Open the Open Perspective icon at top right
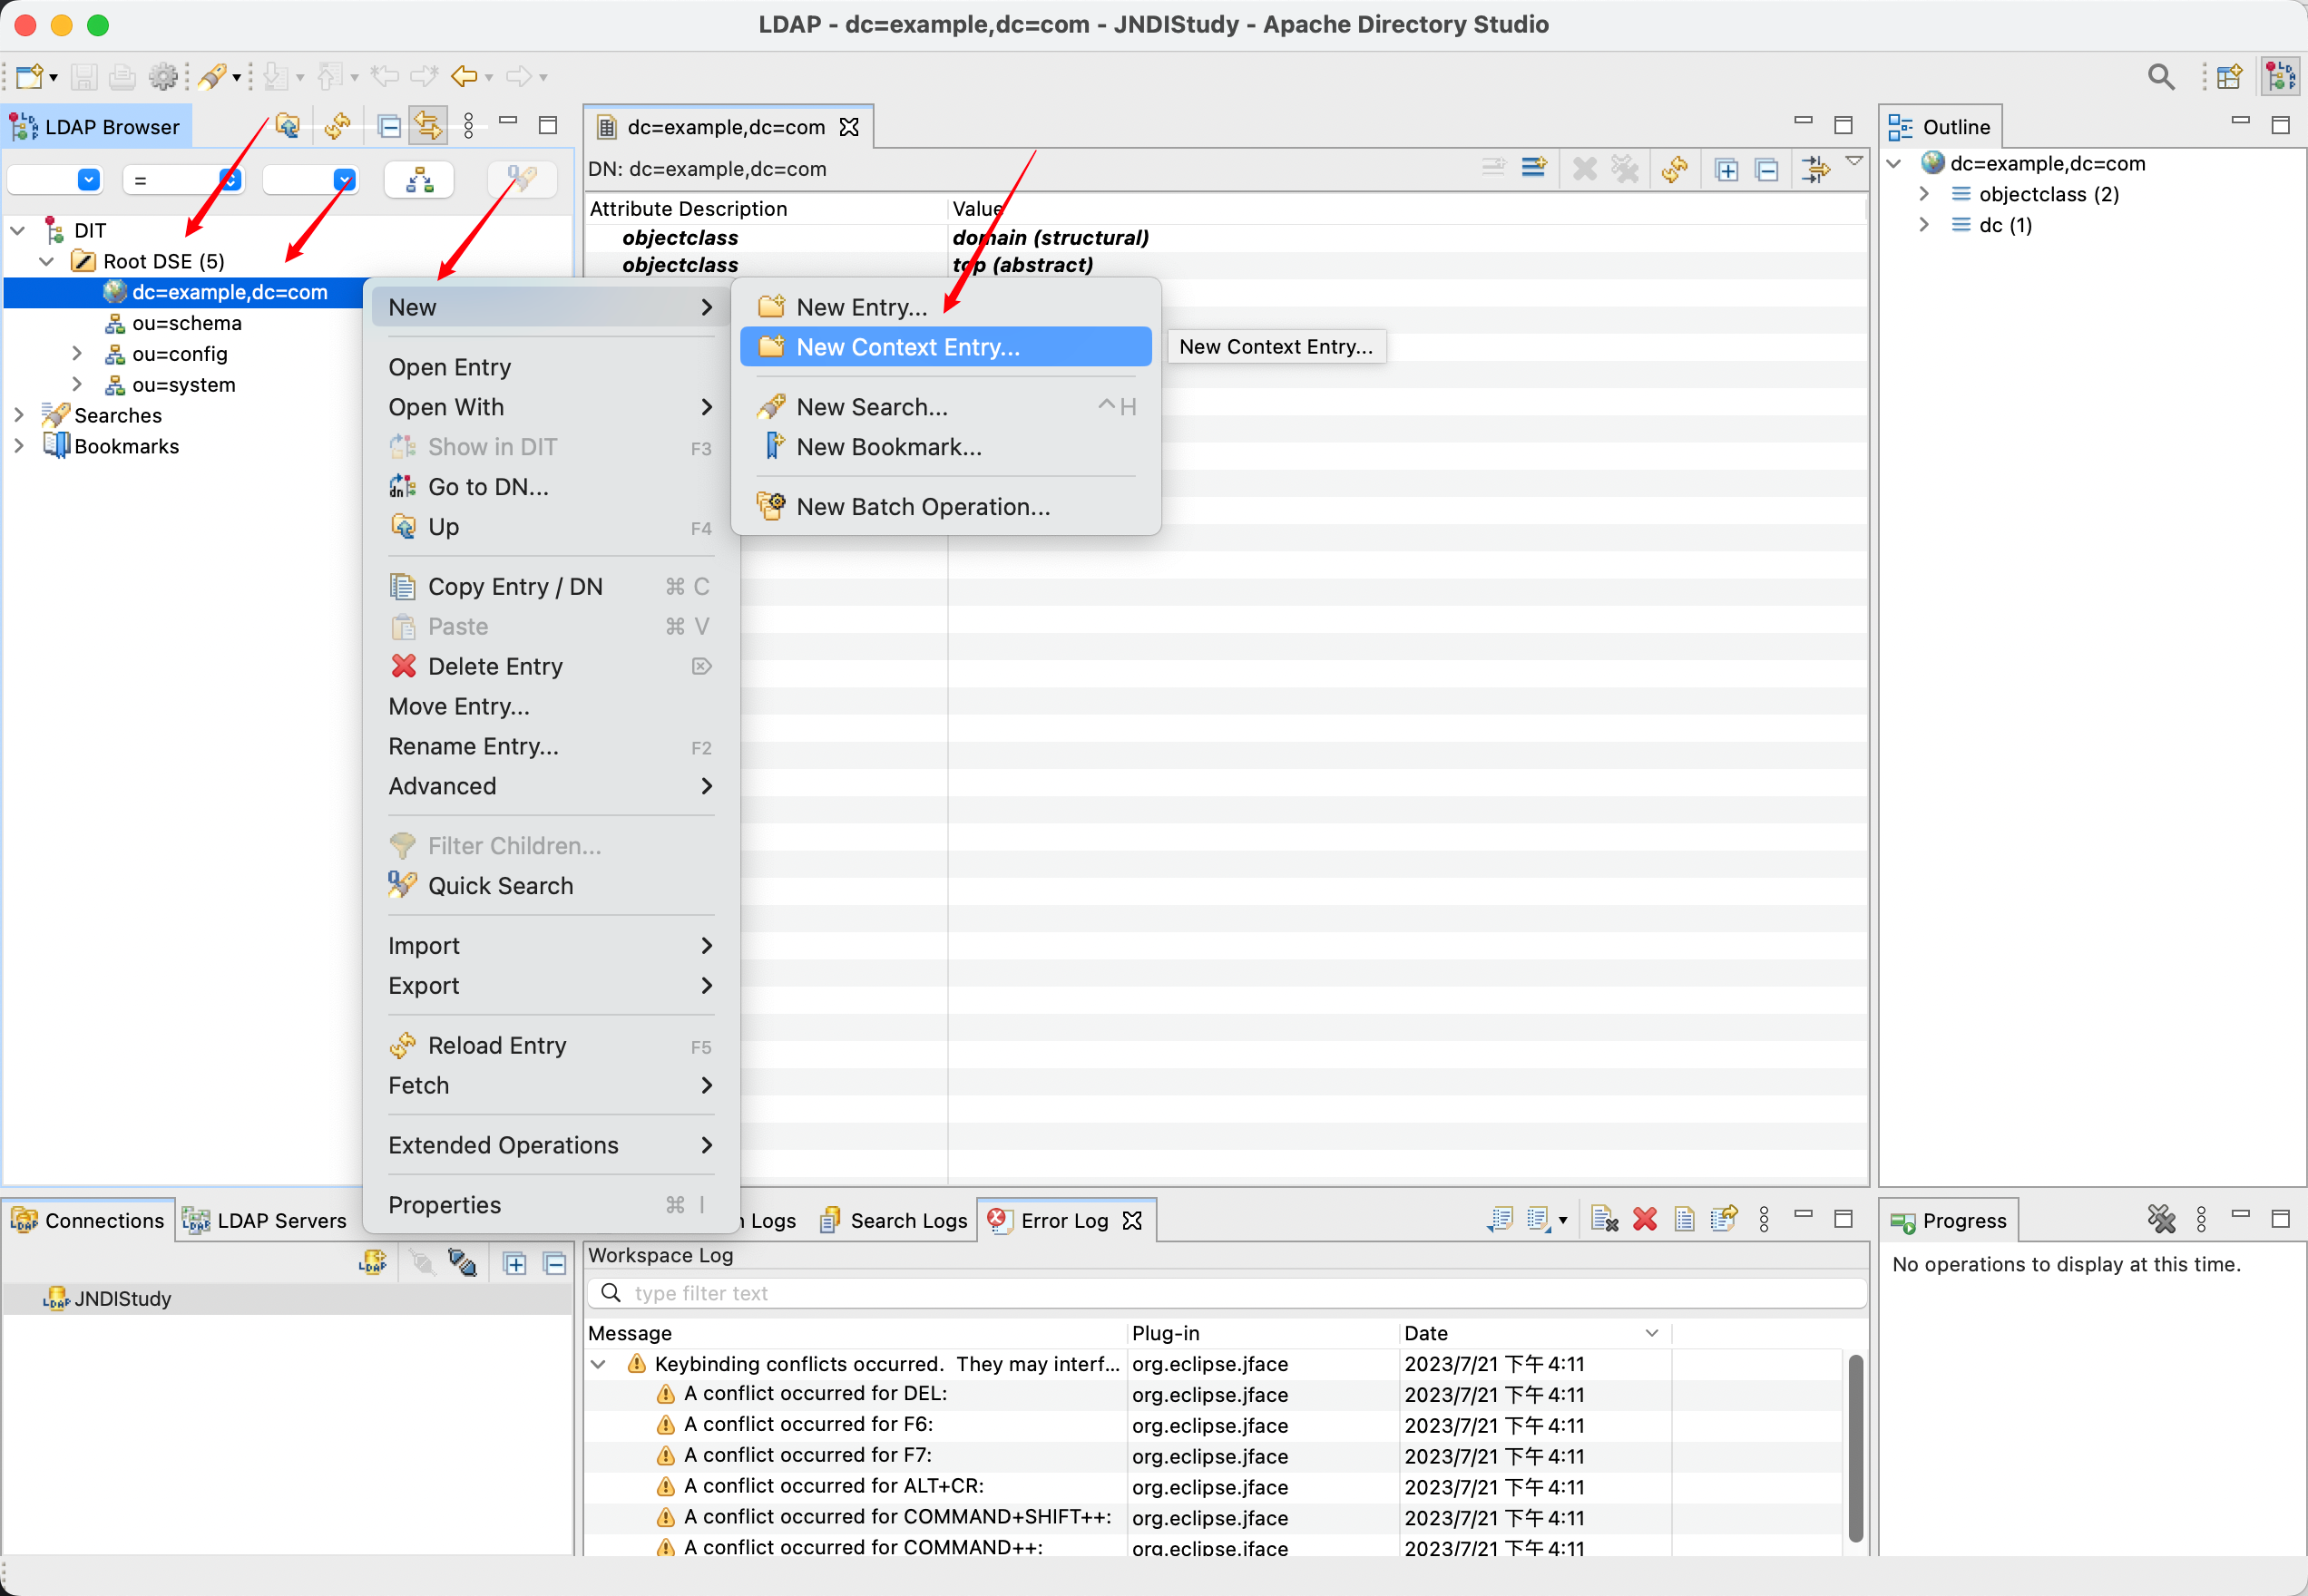 click(2229, 76)
